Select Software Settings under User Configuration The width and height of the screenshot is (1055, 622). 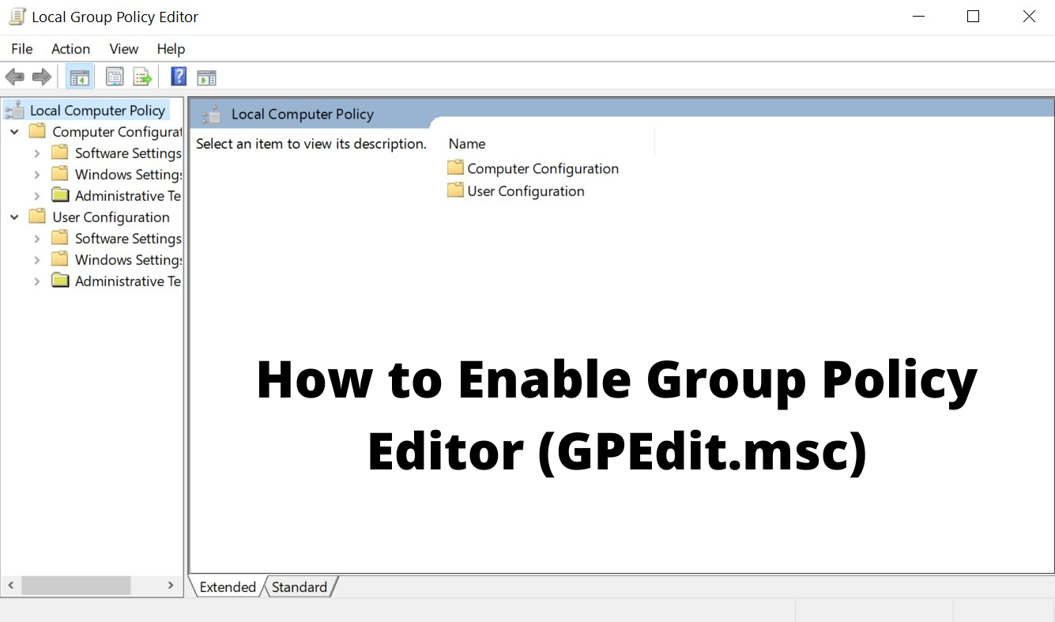(x=128, y=239)
